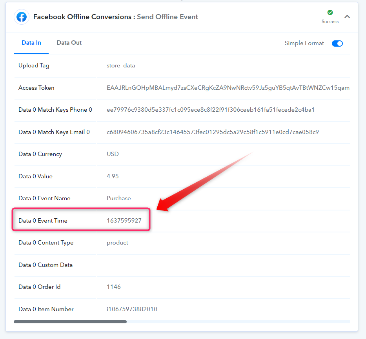This screenshot has width=366, height=339.
Task: Click the 'Send Offline Event' action text
Action: [x=168, y=17]
